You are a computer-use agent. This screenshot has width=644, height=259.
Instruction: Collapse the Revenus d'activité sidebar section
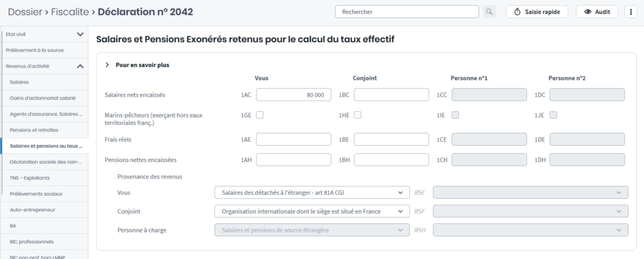(80, 66)
